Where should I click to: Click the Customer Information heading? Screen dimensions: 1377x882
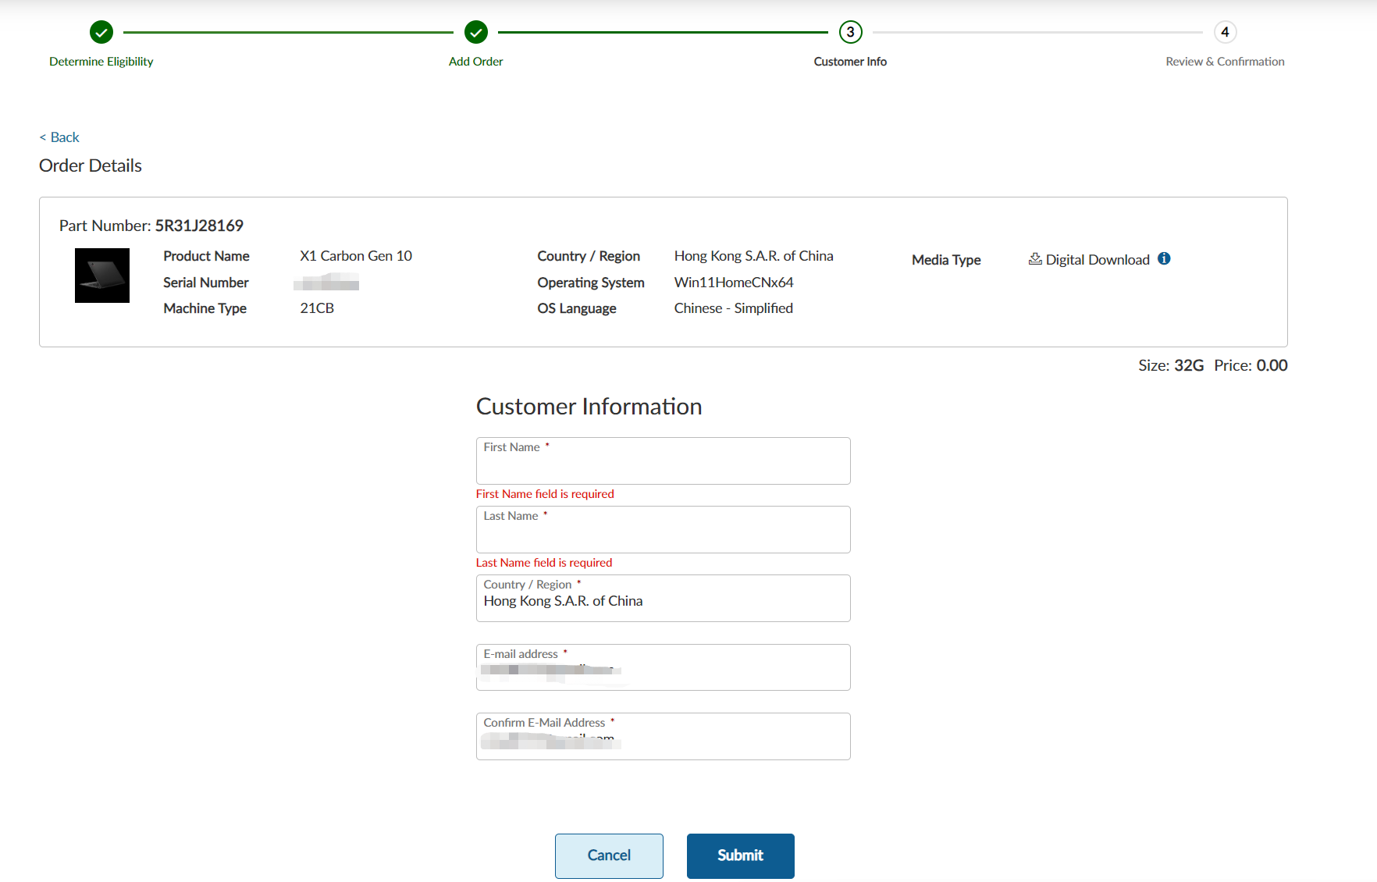589,407
